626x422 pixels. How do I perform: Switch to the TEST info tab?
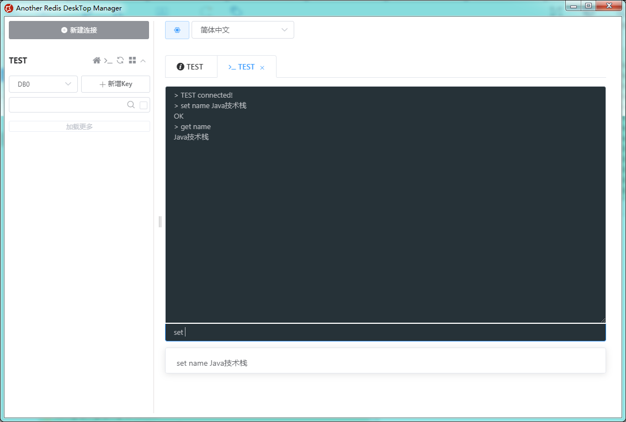click(190, 67)
